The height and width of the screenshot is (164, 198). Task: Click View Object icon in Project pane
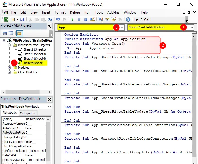11,33
